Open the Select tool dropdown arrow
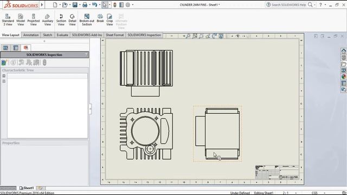 (x=110, y=5)
